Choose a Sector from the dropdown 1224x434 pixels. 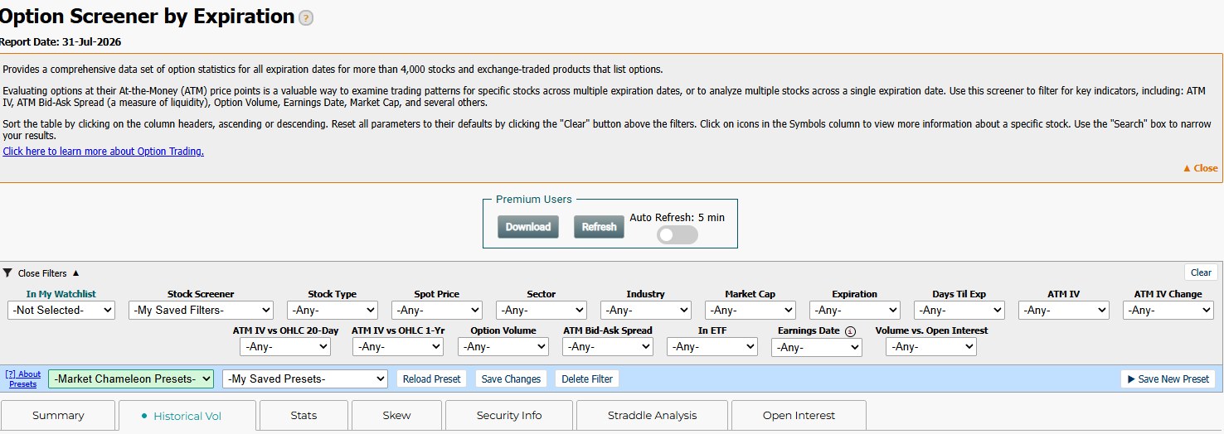click(542, 310)
